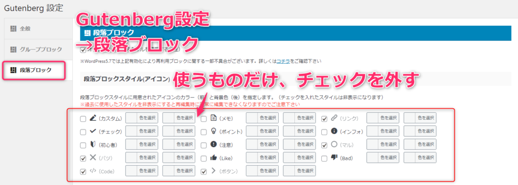Pick foreground color for マル style
518x185 pixels.
(x=383, y=144)
